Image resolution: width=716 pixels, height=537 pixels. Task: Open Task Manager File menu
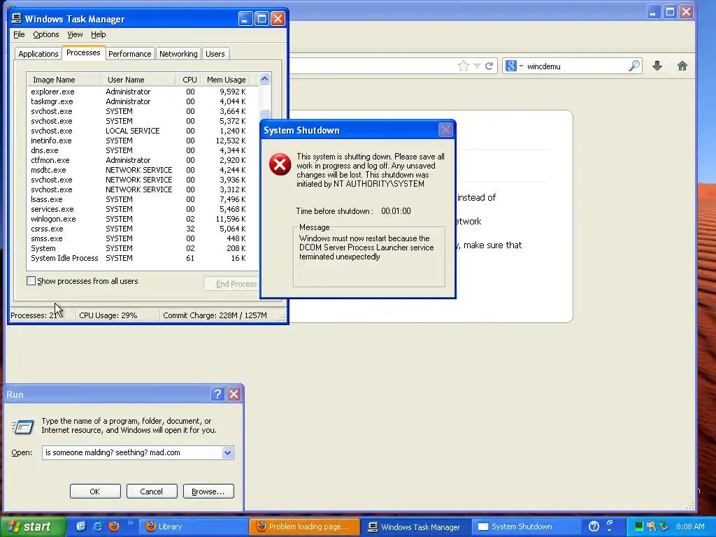coord(19,34)
